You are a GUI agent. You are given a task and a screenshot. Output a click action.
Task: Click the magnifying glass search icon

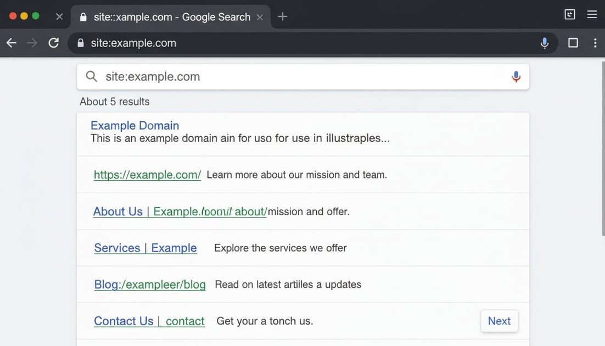(92, 76)
